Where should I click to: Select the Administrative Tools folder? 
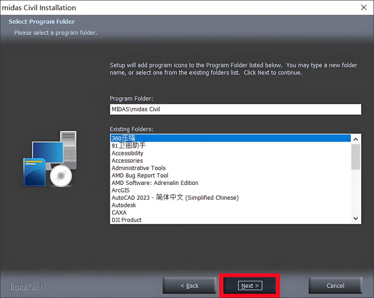[x=230, y=168]
